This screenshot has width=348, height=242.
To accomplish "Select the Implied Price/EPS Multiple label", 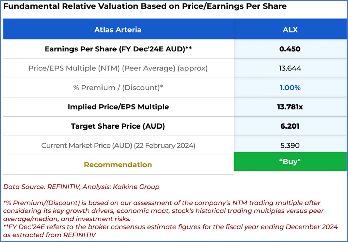I will point(118,107).
